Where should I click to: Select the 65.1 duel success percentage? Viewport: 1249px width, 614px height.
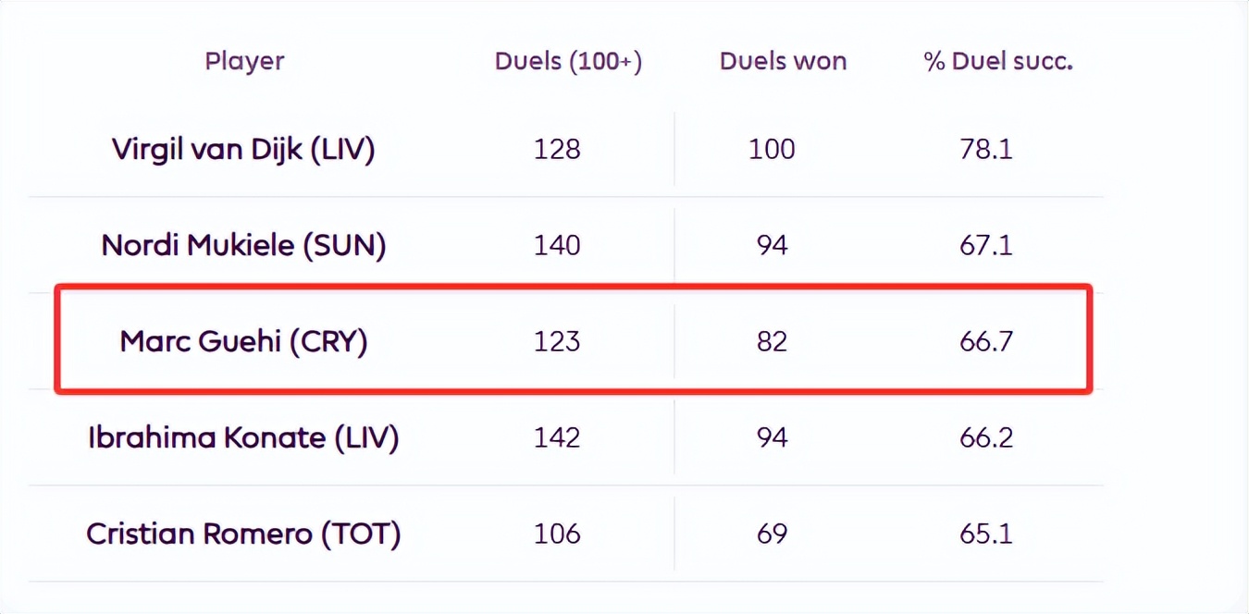986,534
